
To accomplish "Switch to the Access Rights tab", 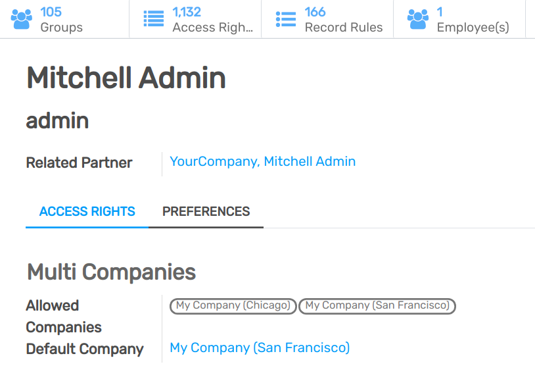I will 87,211.
